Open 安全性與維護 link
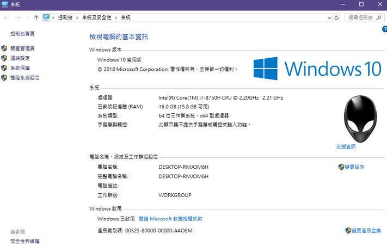Image resolution: width=387 pixels, height=252 pixels. (x=25, y=241)
